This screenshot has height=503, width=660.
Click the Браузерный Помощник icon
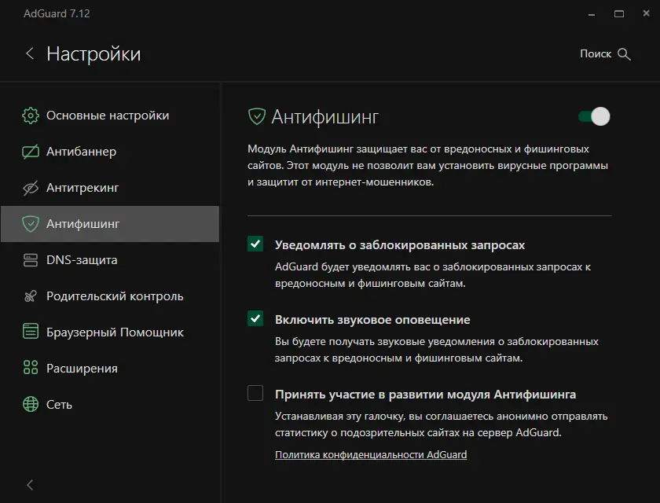[31, 332]
